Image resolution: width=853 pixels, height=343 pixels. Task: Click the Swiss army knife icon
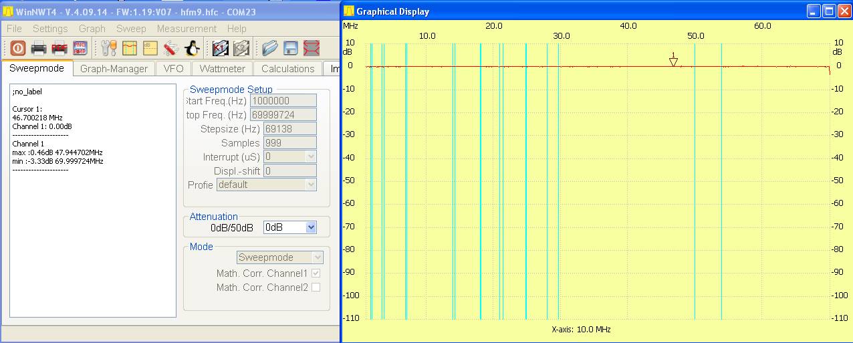(x=170, y=48)
